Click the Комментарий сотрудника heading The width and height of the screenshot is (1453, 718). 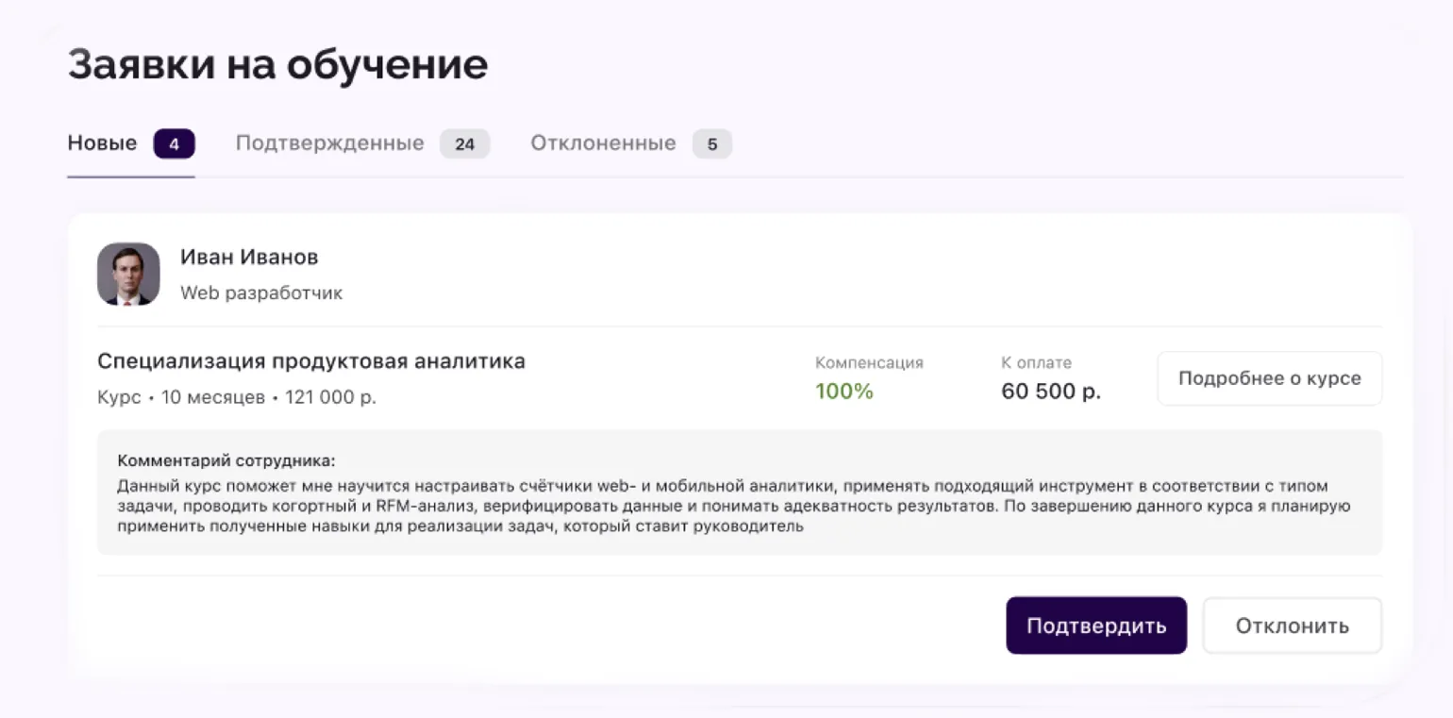click(x=226, y=461)
